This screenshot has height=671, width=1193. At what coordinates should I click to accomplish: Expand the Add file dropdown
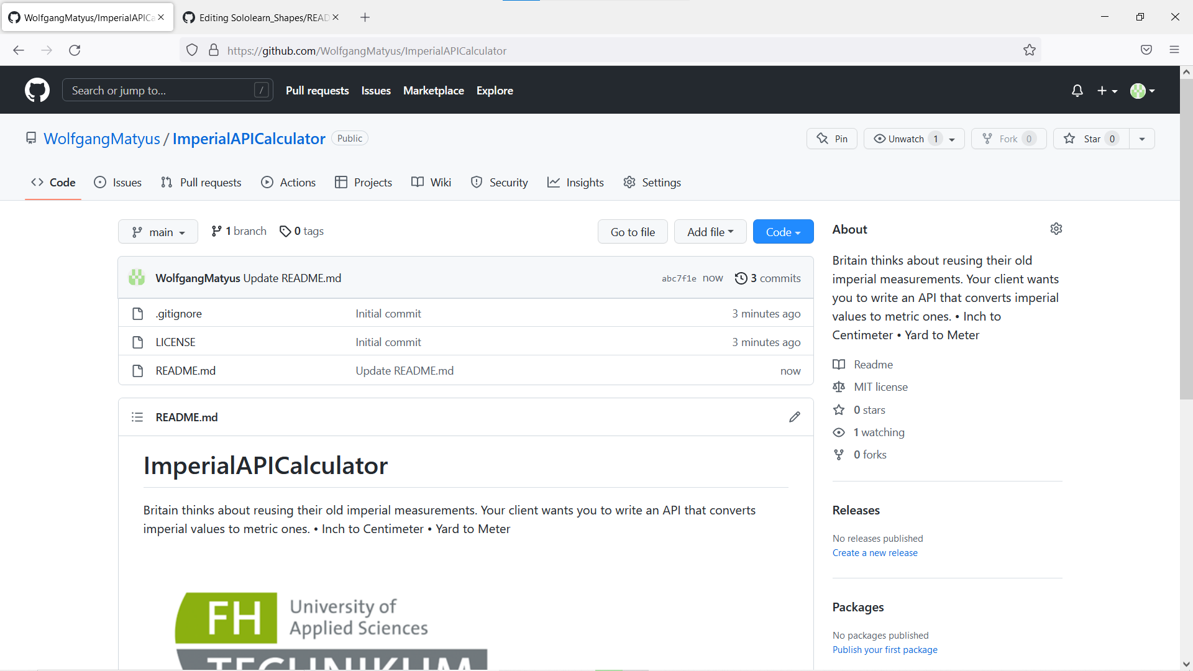tap(710, 232)
